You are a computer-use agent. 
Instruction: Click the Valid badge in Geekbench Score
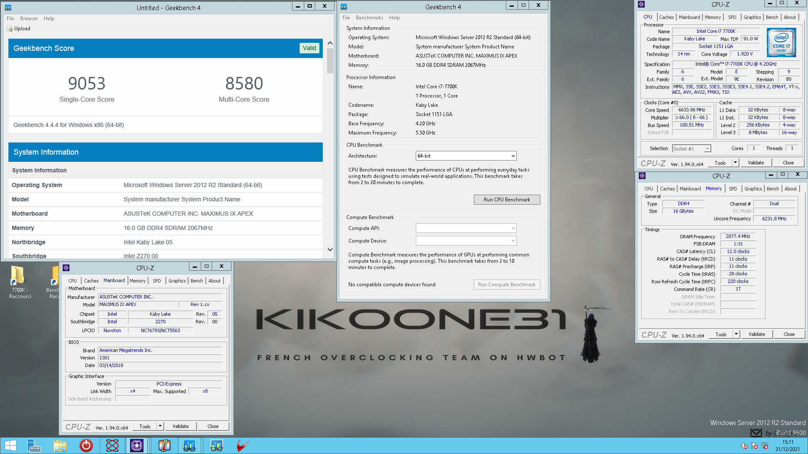(309, 48)
